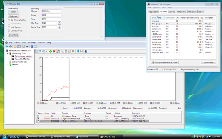
Task: Click the Show Desktop Quick Launch icon
Action: coord(11,137)
